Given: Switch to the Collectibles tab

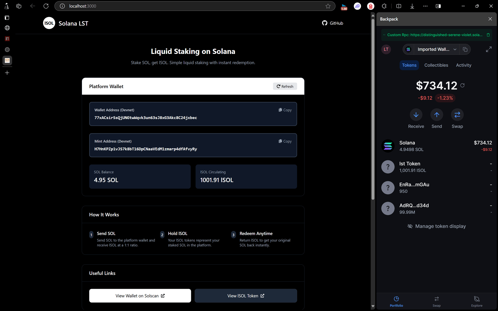Looking at the screenshot, I should (436, 65).
